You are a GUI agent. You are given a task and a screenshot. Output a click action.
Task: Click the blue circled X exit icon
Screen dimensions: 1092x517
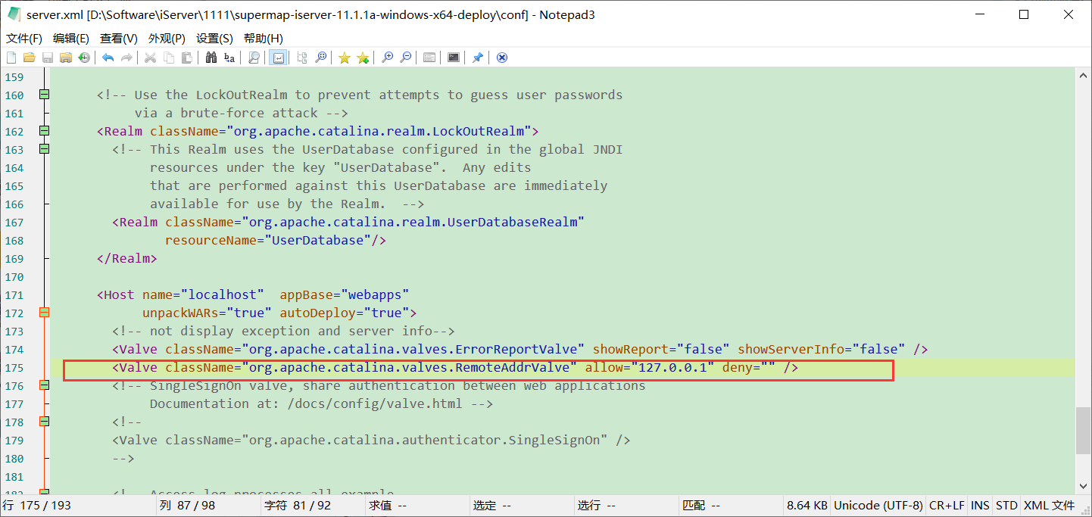point(502,58)
